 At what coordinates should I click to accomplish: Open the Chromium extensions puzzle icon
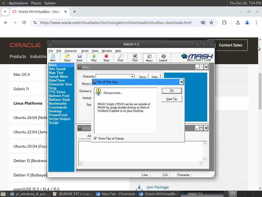224,23
